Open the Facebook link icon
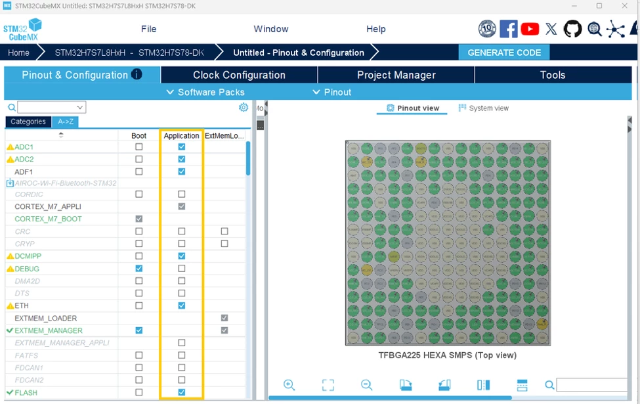Image resolution: width=640 pixels, height=404 pixels. point(509,29)
